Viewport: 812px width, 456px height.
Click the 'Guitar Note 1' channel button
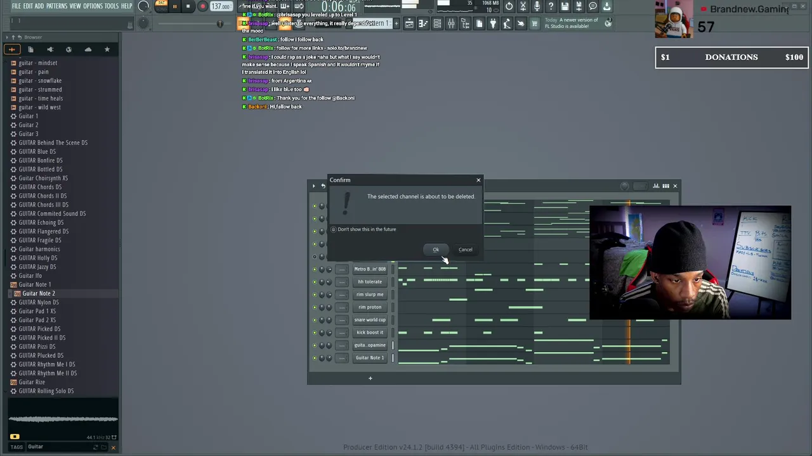tap(370, 358)
